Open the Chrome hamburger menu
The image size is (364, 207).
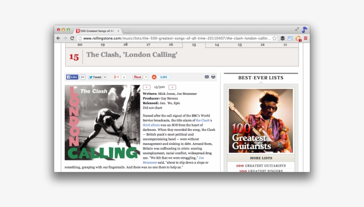[x=305, y=39]
